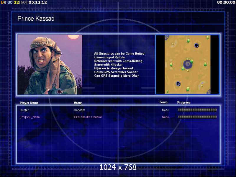This screenshot has height=177, width=236.
Task: Click [PS]Abu_Nada's loading progress bar
Action: (197, 117)
